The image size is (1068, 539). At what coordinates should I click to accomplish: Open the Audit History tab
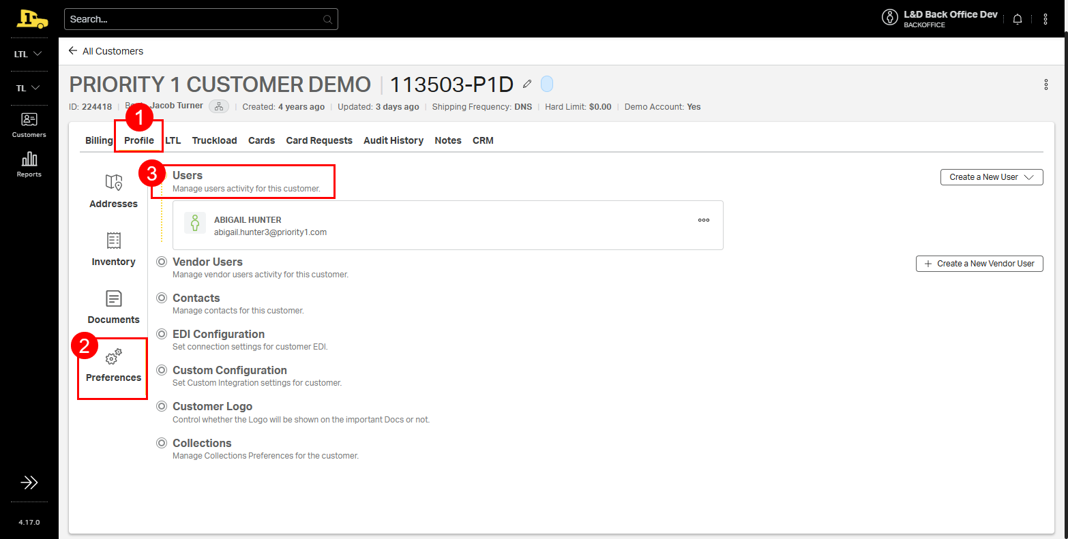click(x=394, y=140)
